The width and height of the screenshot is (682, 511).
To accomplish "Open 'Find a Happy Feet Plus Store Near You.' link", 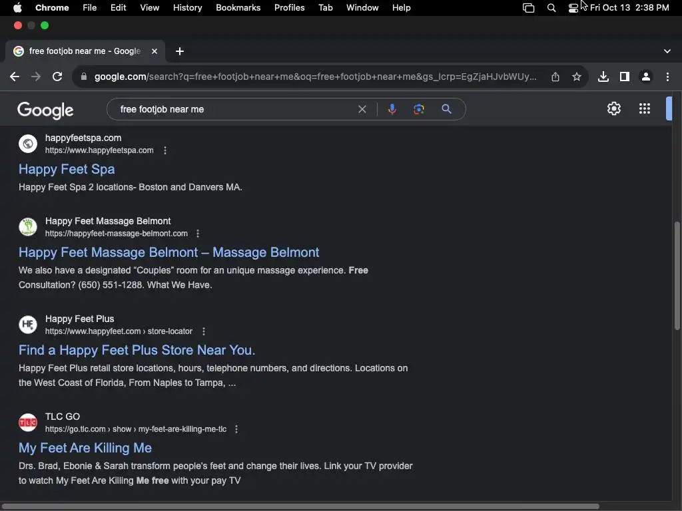I will click(137, 350).
